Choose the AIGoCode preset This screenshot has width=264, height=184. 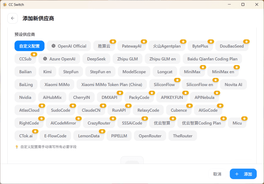coord(208,110)
